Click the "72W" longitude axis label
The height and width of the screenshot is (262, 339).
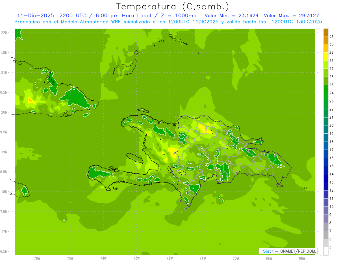point(169,258)
